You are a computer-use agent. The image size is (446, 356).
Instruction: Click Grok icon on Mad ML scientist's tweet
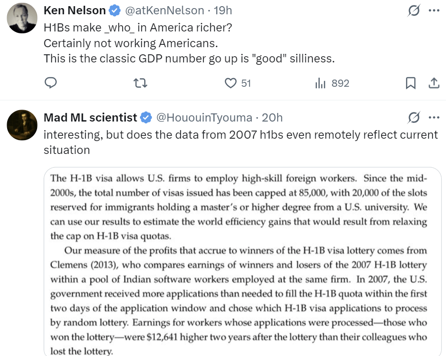coord(414,117)
